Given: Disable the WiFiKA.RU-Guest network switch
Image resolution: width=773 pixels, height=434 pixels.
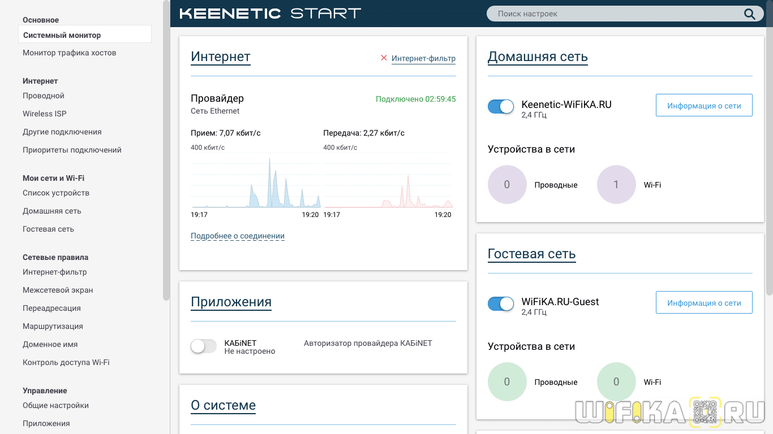Looking at the screenshot, I should (501, 303).
